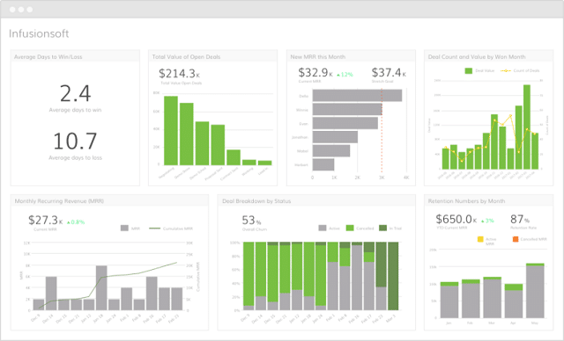Click the yellow Active MRR legend icon
This screenshot has width=564, height=341.
(x=479, y=239)
